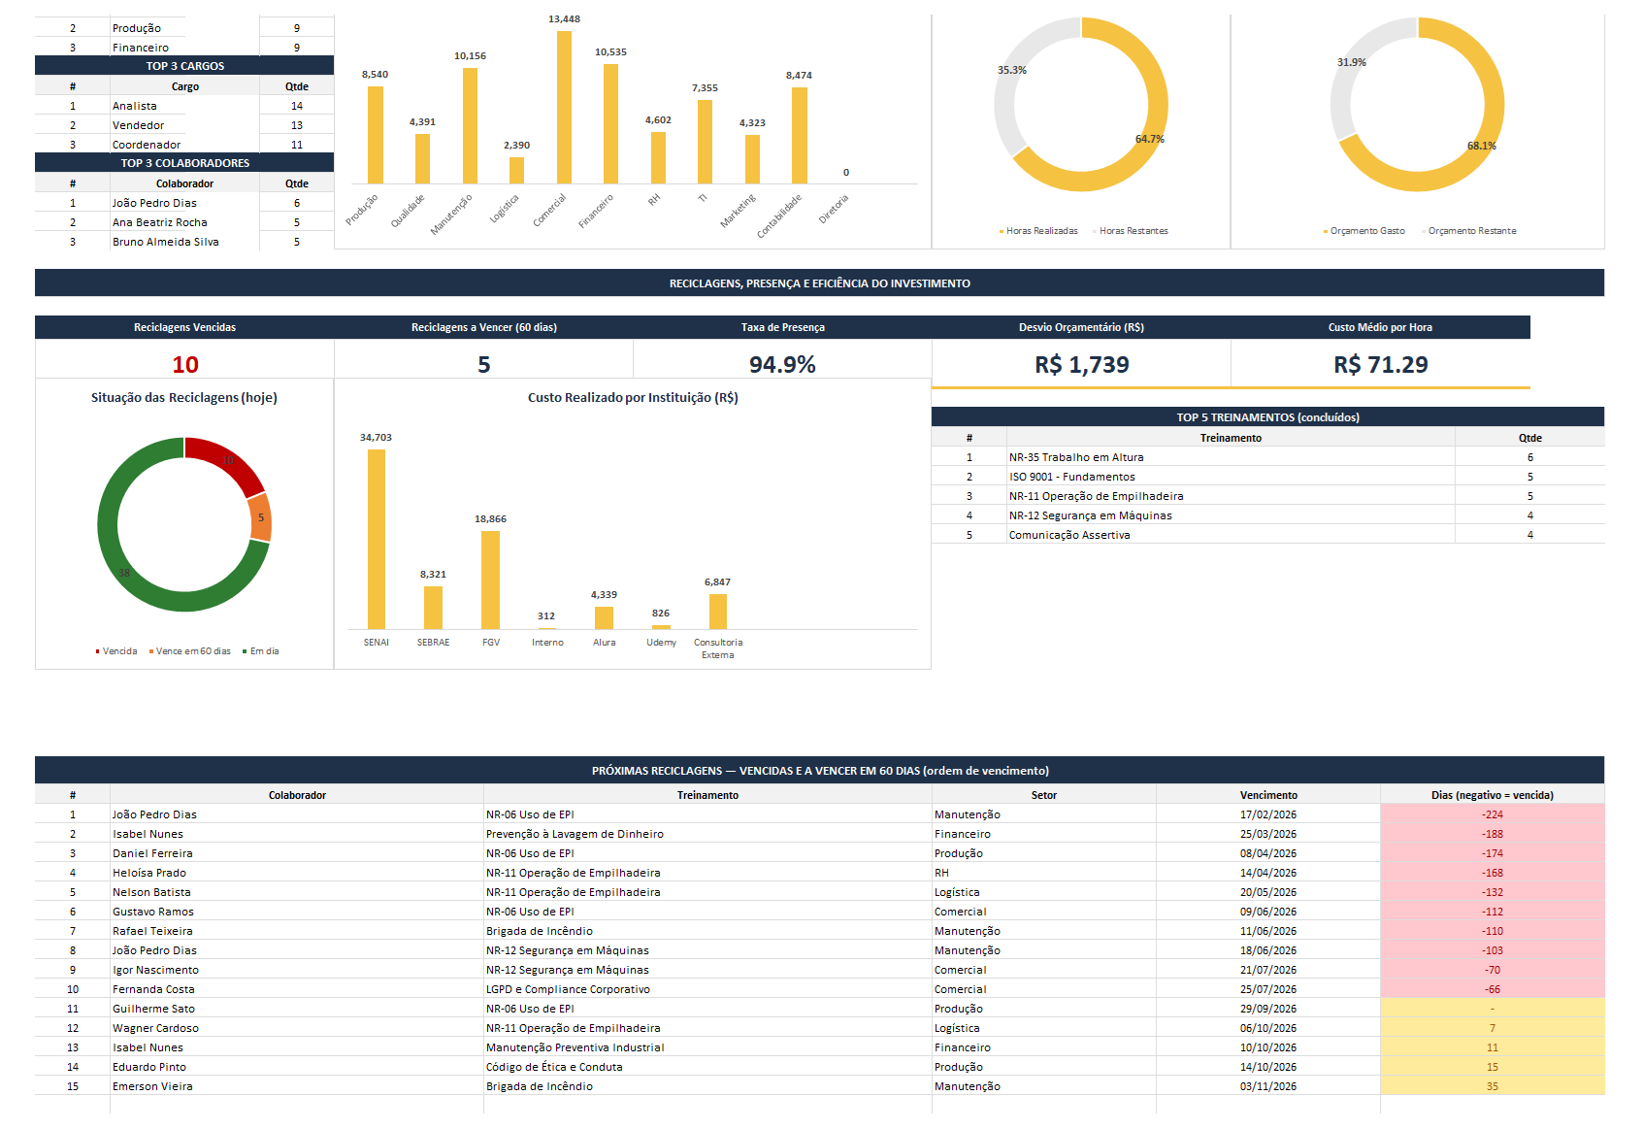Select the Financeiro bar labeled 10,535
The image size is (1642, 1129).
click(x=610, y=123)
